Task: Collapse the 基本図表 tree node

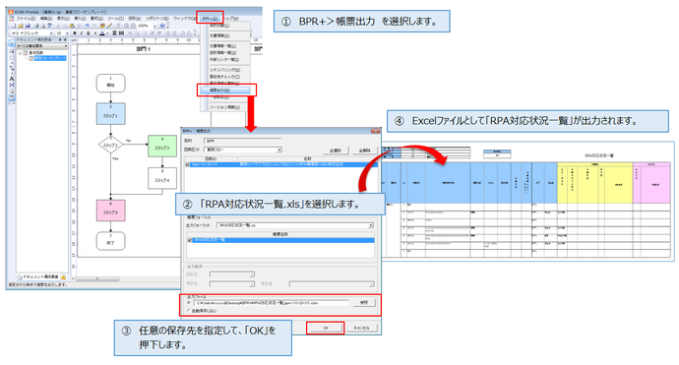Action: click(x=20, y=52)
